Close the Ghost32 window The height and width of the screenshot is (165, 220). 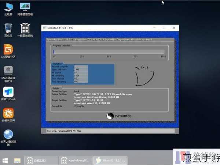[x=174, y=28]
